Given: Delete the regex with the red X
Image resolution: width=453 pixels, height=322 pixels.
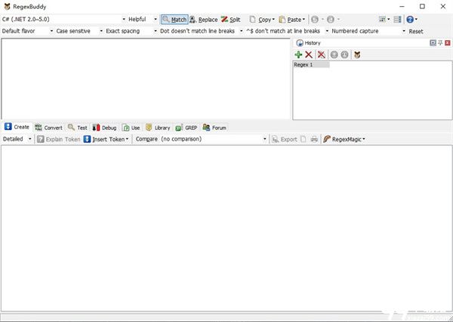Looking at the screenshot, I should click(x=309, y=54).
